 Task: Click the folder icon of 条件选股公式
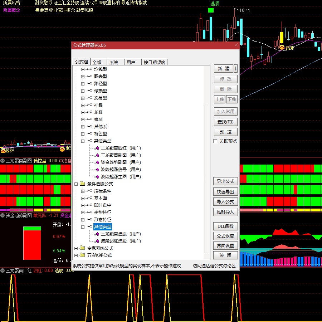point(83,184)
